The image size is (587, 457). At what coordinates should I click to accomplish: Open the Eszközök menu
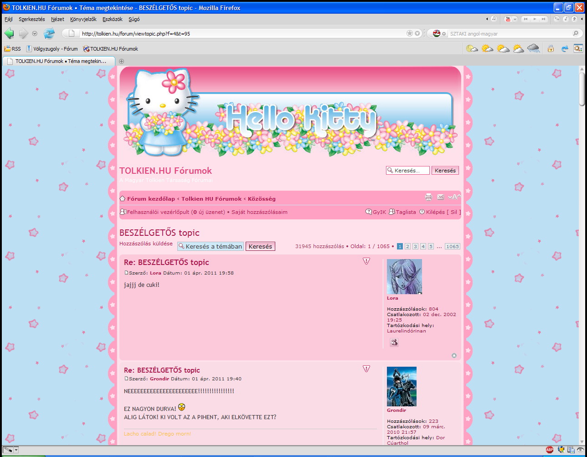[x=113, y=19]
